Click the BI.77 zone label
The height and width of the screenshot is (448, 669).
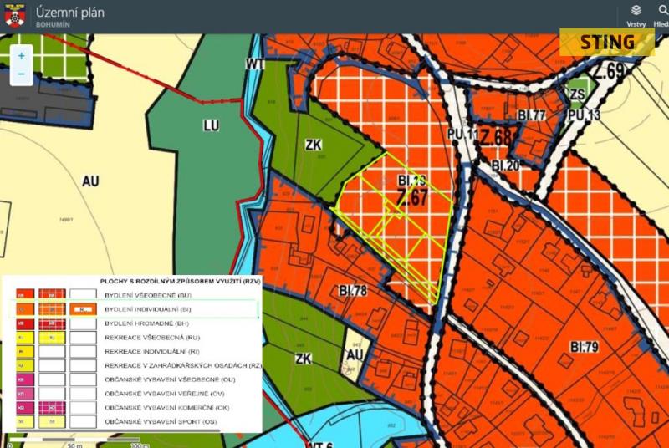pos(532,115)
